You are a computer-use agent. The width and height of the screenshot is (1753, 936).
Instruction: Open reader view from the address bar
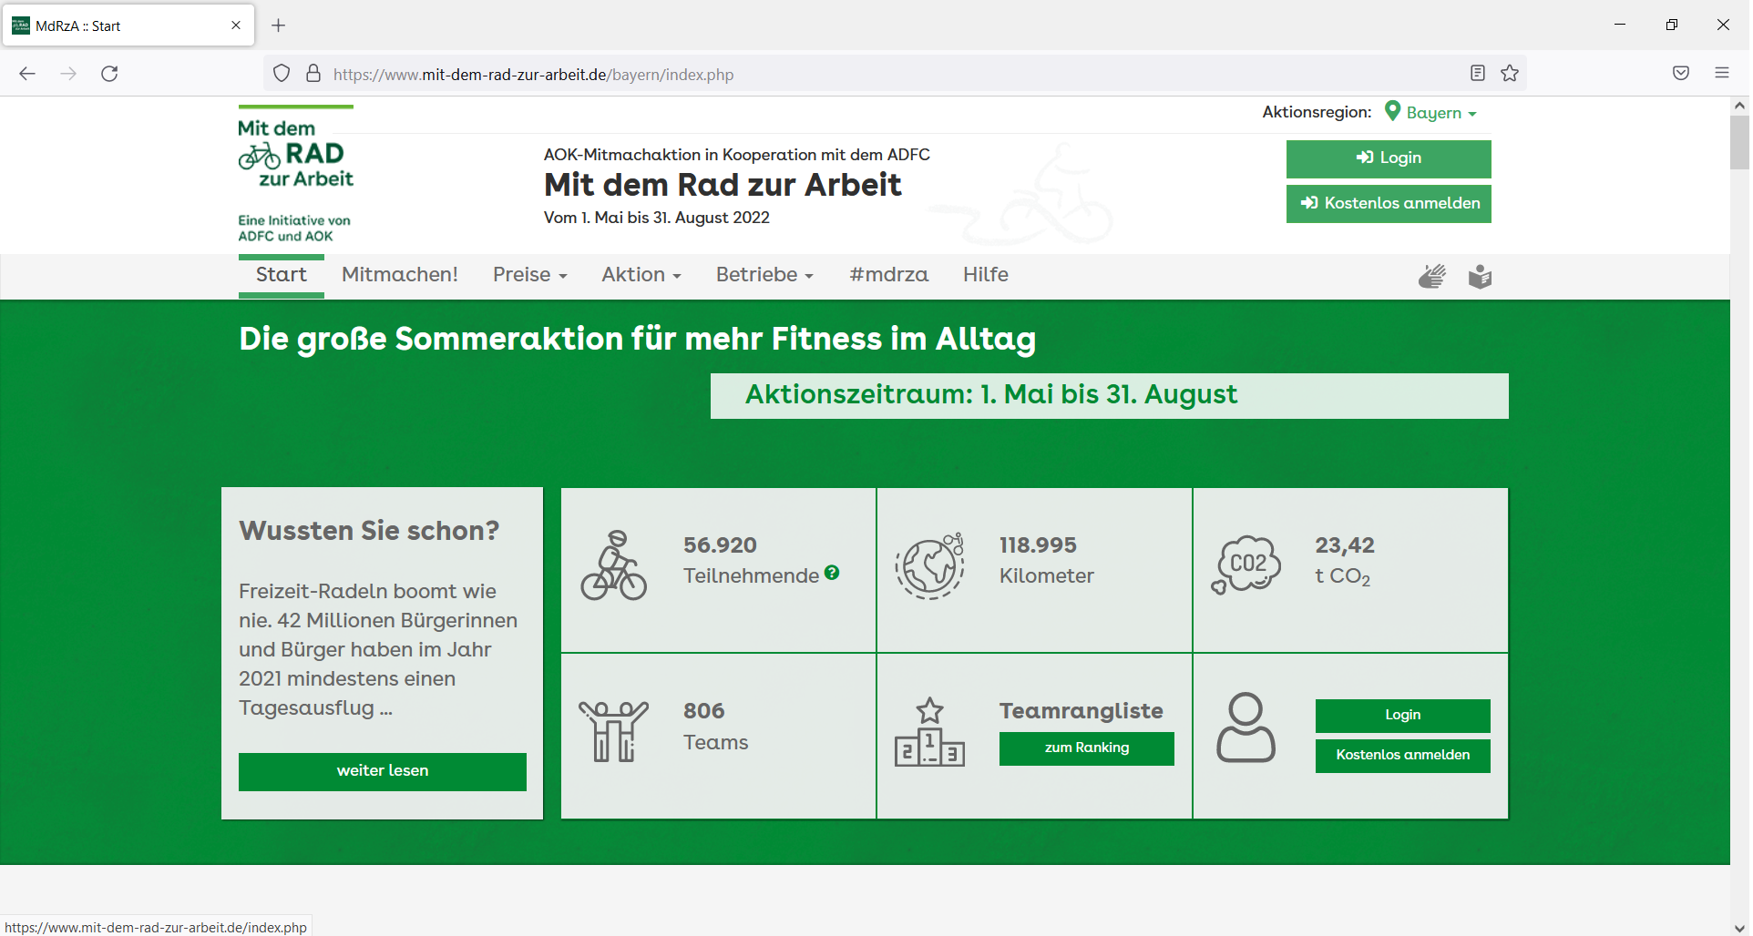coord(1478,73)
